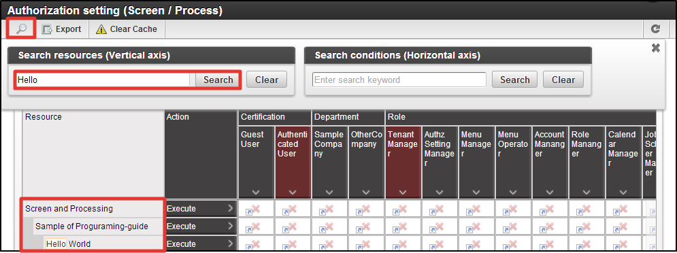The height and width of the screenshot is (253, 677).
Task: Open dropdown arrow under Tenant Manager column
Action: tap(402, 192)
